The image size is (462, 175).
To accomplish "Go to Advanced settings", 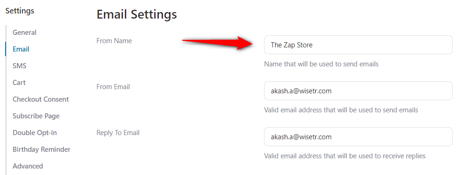I will coord(27,166).
